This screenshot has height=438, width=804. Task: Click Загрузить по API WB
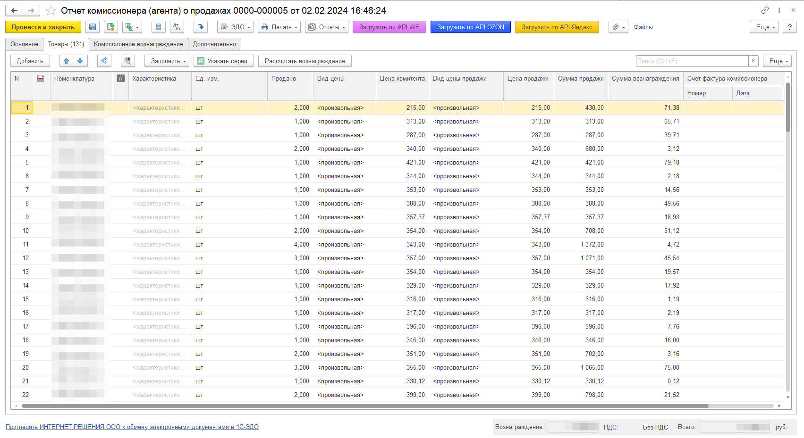[x=389, y=27]
